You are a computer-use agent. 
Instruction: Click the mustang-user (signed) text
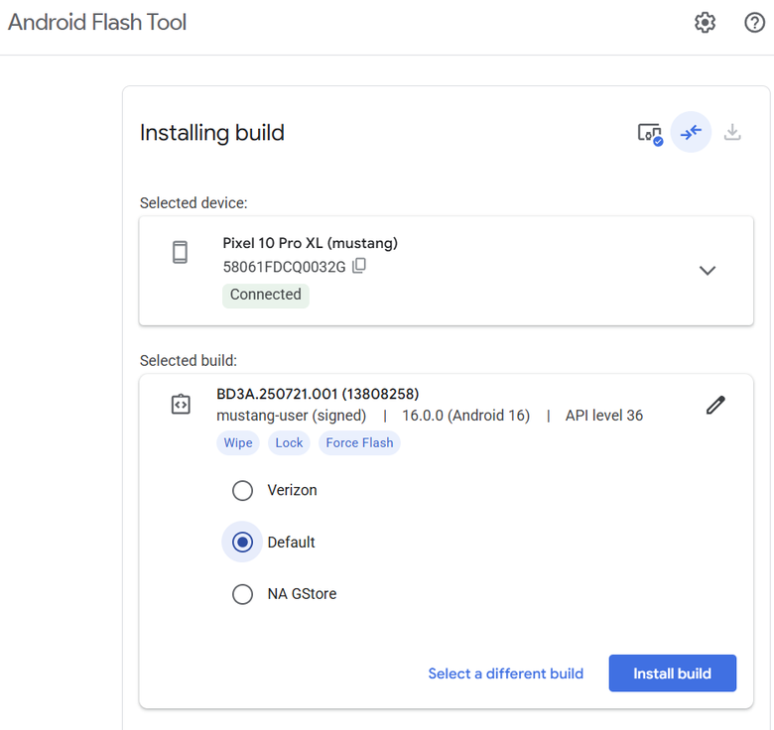pos(291,416)
